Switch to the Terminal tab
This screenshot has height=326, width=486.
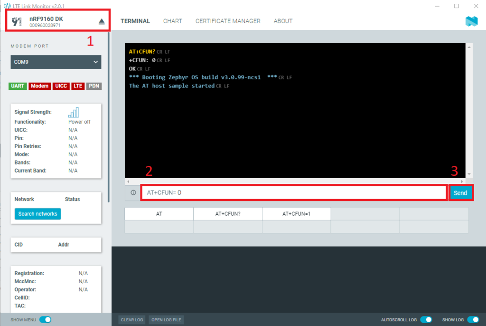[x=135, y=21]
